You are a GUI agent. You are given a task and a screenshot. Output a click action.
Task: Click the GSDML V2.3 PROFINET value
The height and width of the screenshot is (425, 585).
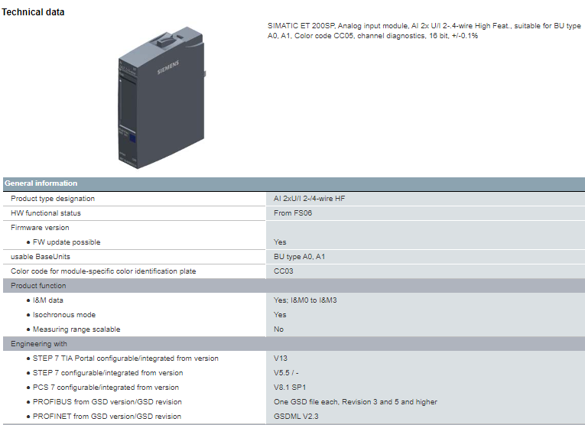coord(295,417)
